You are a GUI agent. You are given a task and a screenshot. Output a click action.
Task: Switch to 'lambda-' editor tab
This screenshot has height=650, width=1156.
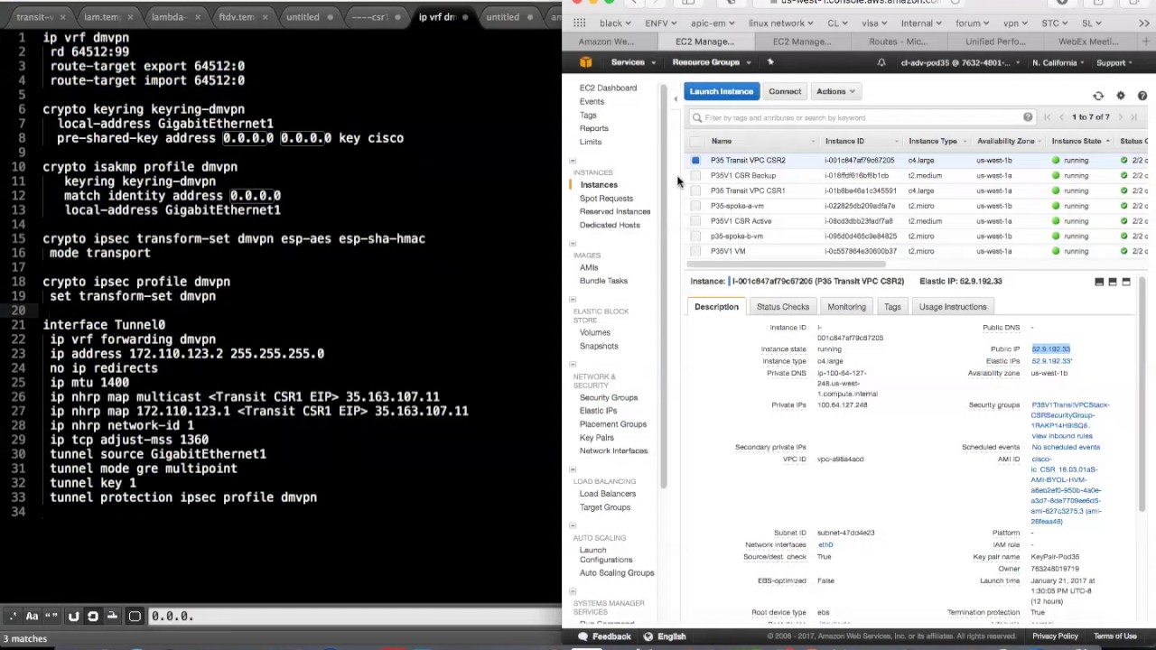point(172,17)
